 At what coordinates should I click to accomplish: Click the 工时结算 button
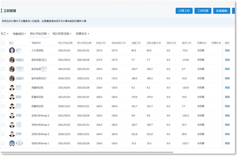pos(203,11)
